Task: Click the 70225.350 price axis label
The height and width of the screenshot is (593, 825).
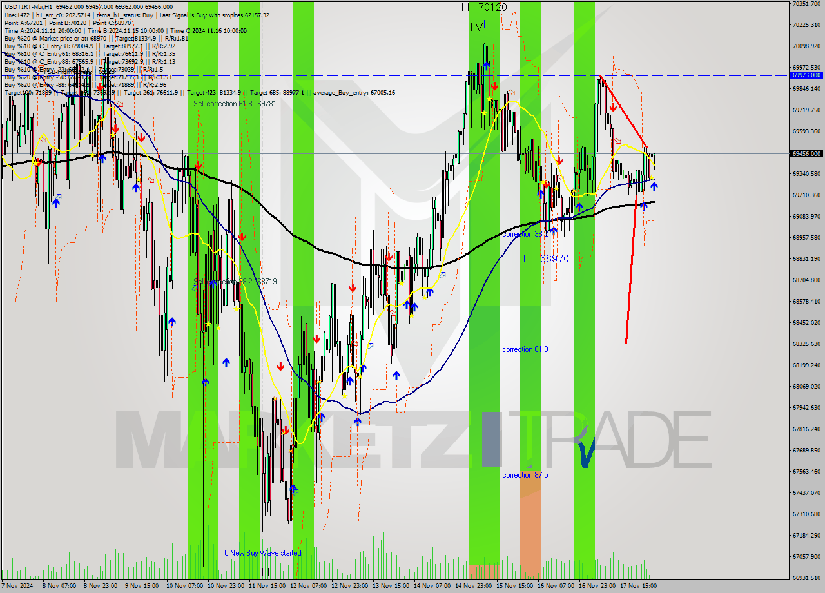Action: coord(806,25)
